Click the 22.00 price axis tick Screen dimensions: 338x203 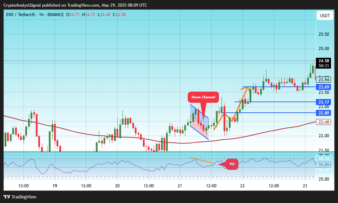324,136
